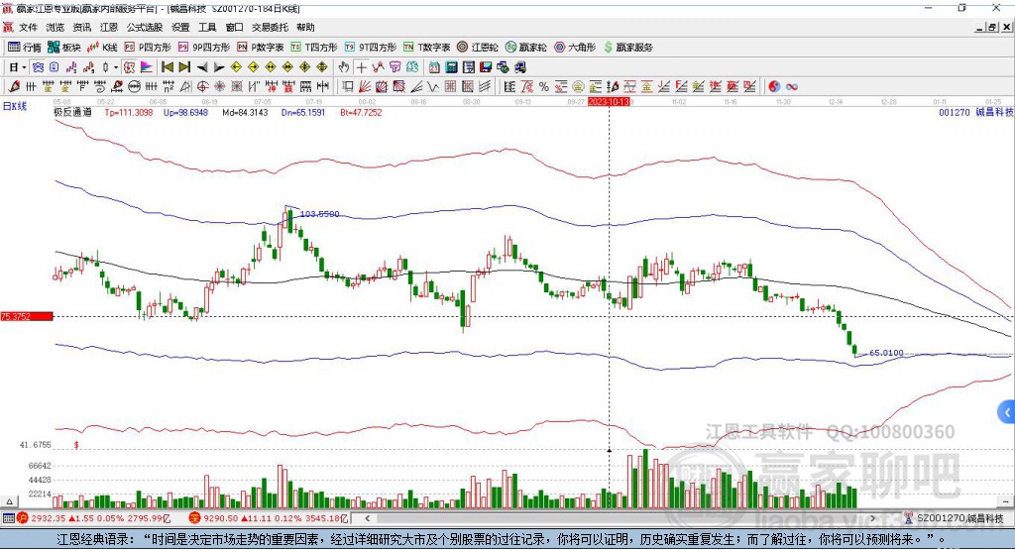Select the hand pan tool
Screen dimensions: 1015x549
(343, 67)
